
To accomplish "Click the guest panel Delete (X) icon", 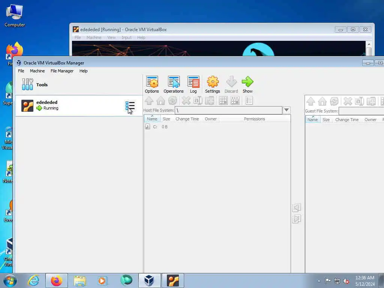I will (x=348, y=101).
